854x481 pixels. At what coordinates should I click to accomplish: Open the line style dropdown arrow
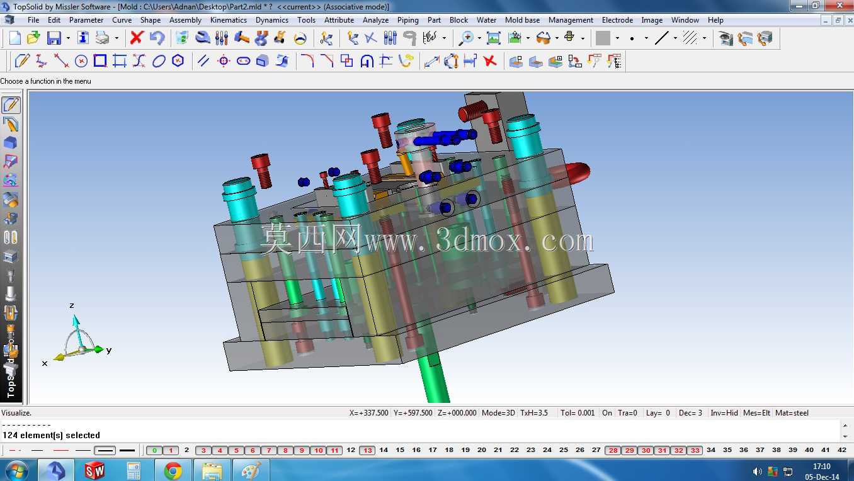coord(675,38)
